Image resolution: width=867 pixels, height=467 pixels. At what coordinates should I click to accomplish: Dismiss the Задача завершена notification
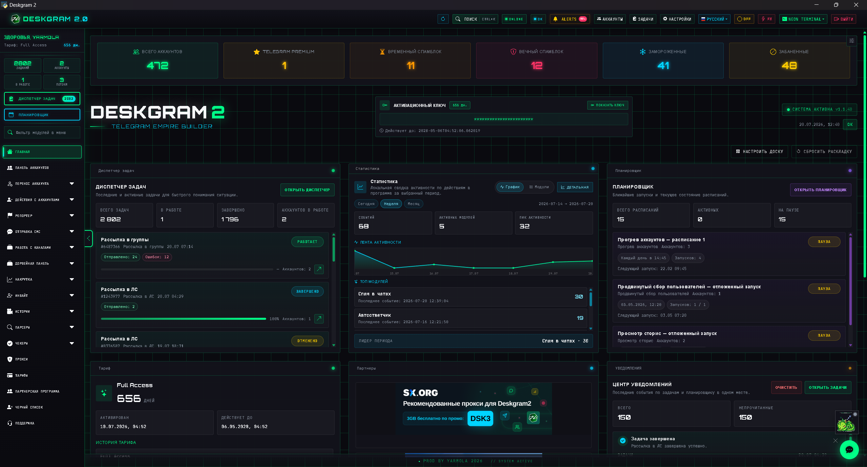[x=835, y=441]
